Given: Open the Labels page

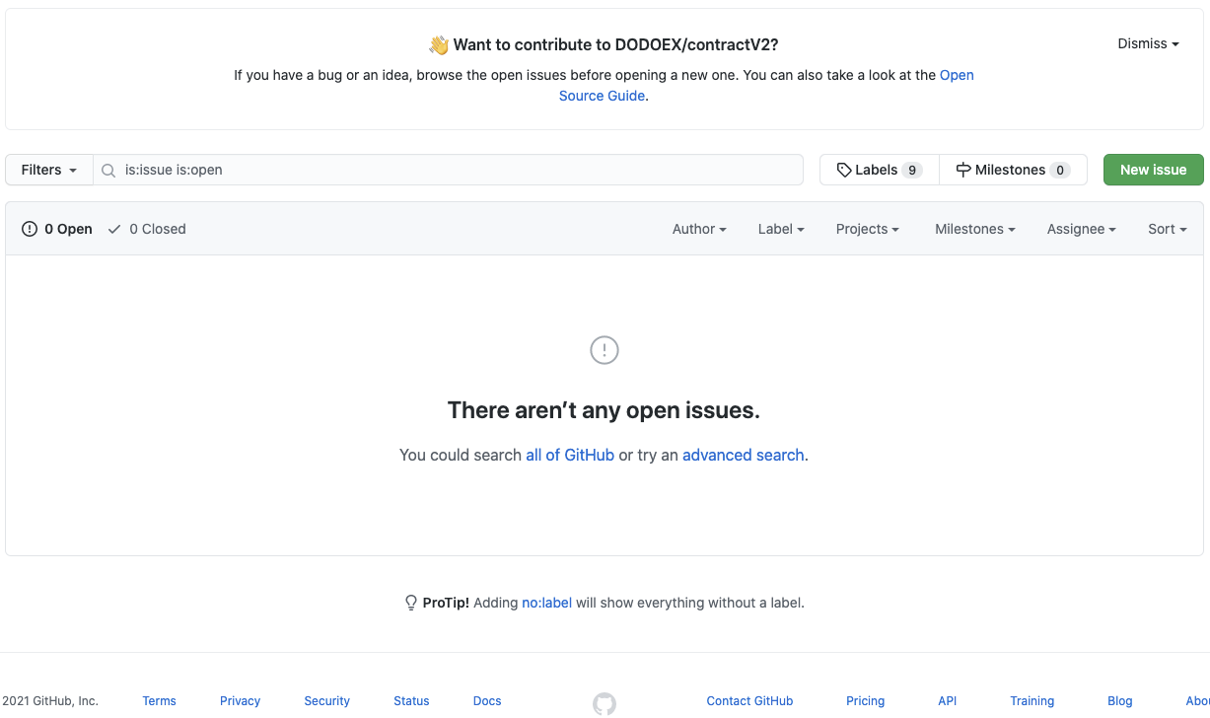Looking at the screenshot, I should [x=879, y=170].
